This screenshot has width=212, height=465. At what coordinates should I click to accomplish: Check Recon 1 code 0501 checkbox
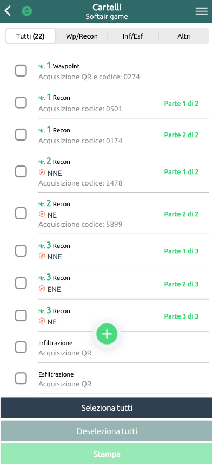[x=21, y=103]
